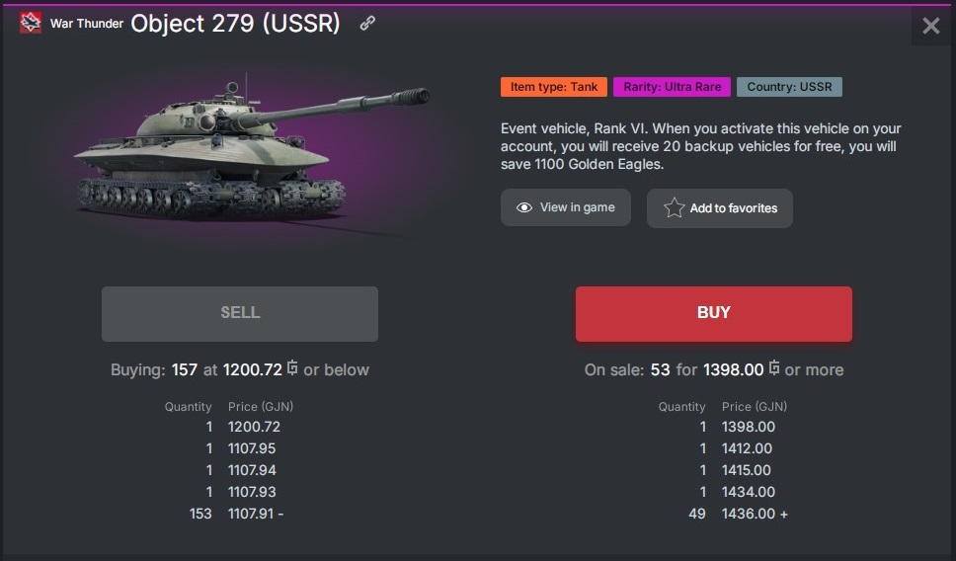The image size is (956, 561).
Task: Close the item dialog with X
Action: pyautogui.click(x=930, y=26)
